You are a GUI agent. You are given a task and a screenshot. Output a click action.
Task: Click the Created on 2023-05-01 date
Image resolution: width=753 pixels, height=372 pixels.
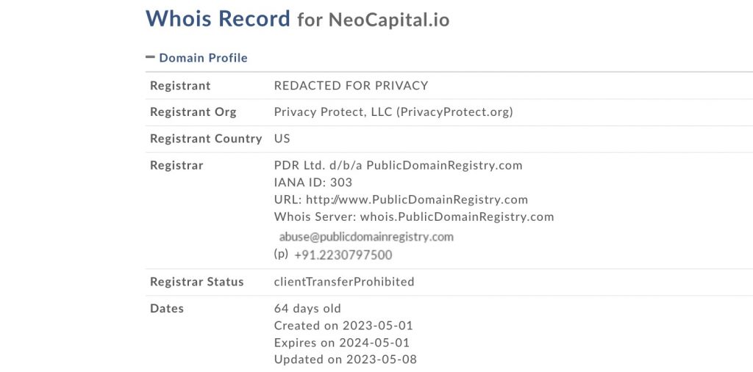tap(343, 326)
